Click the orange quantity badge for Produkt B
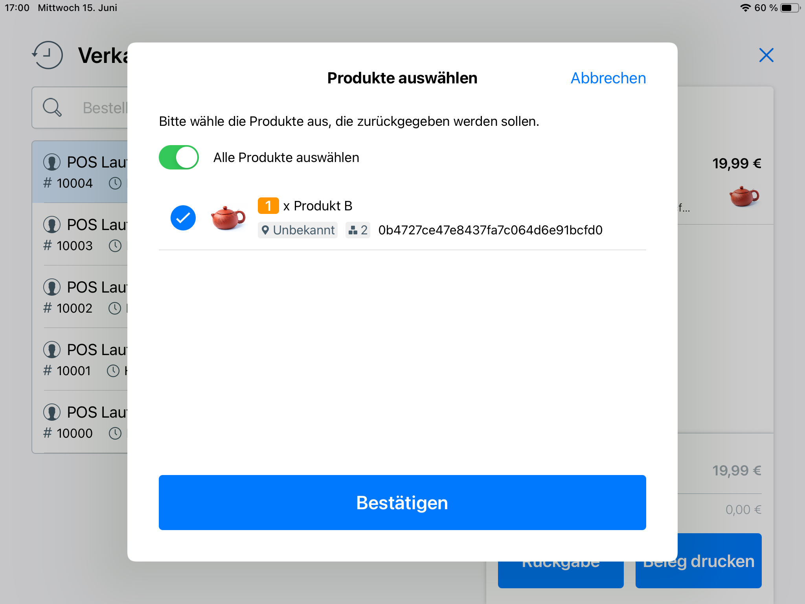Screen dimensions: 805x604 tap(268, 206)
